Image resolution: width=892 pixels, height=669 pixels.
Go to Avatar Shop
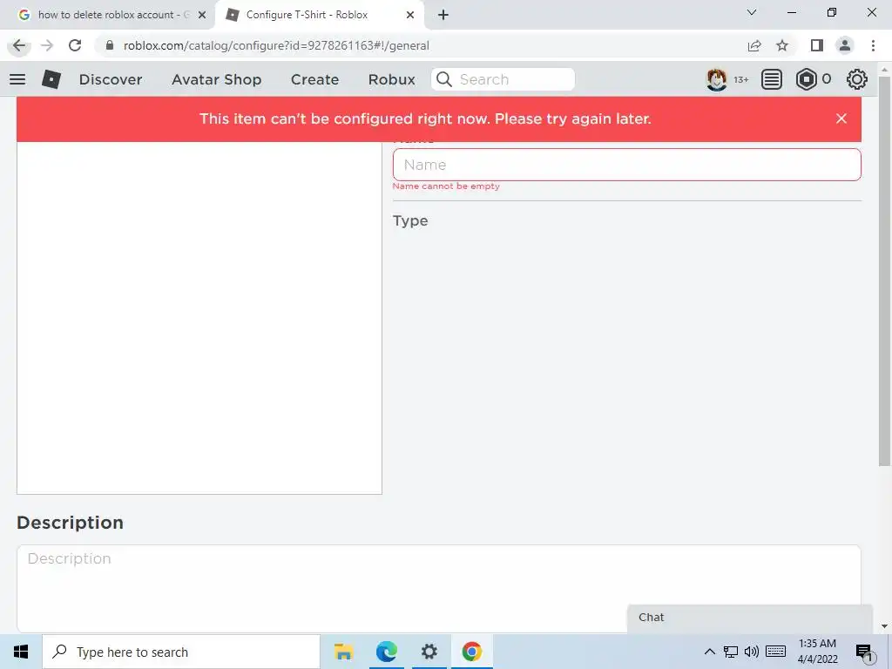[x=216, y=79]
